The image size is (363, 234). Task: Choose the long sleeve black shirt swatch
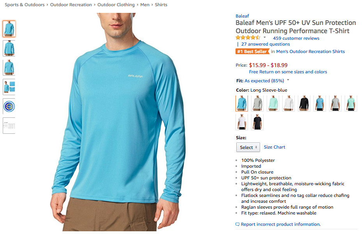click(304, 103)
